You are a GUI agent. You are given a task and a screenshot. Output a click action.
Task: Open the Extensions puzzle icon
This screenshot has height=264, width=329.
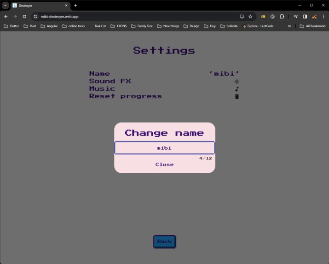(282, 17)
